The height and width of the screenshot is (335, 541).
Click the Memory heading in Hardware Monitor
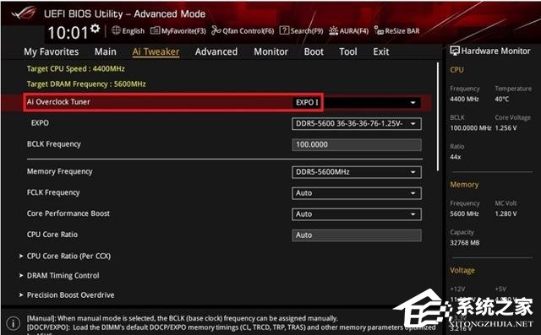coord(464,185)
